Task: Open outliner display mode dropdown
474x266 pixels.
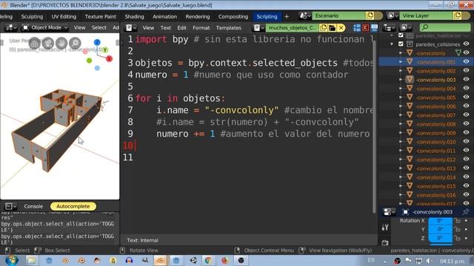Action: (x=405, y=28)
